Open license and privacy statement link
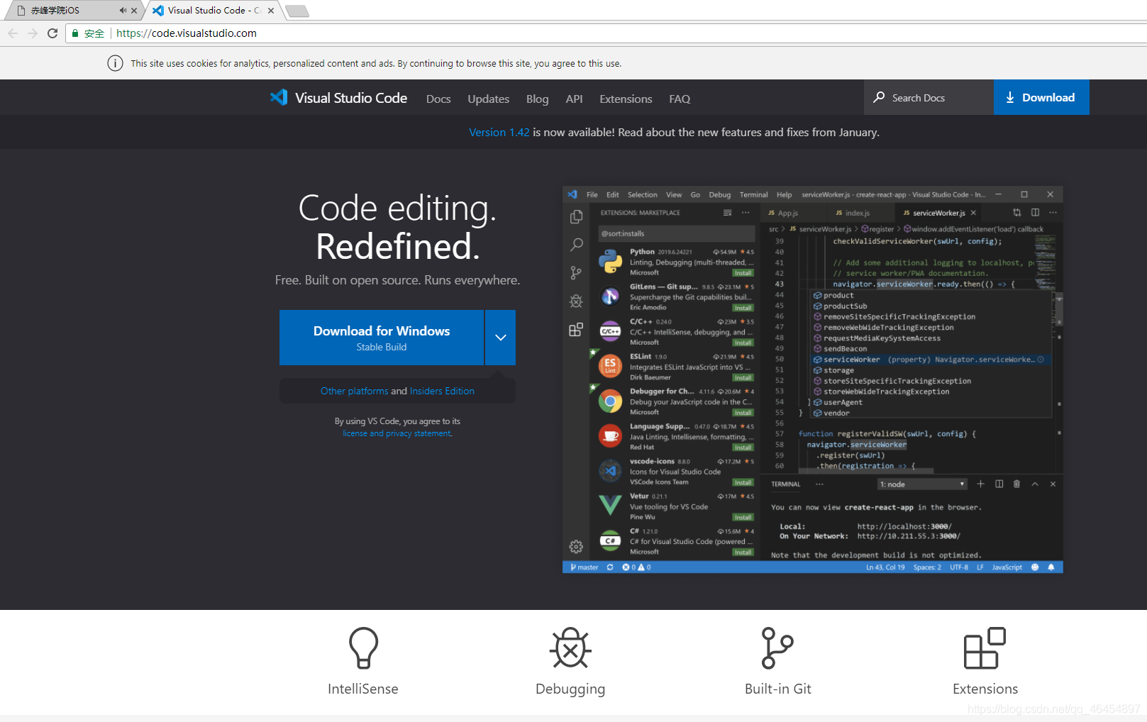Image resolution: width=1147 pixels, height=722 pixels. click(397, 433)
